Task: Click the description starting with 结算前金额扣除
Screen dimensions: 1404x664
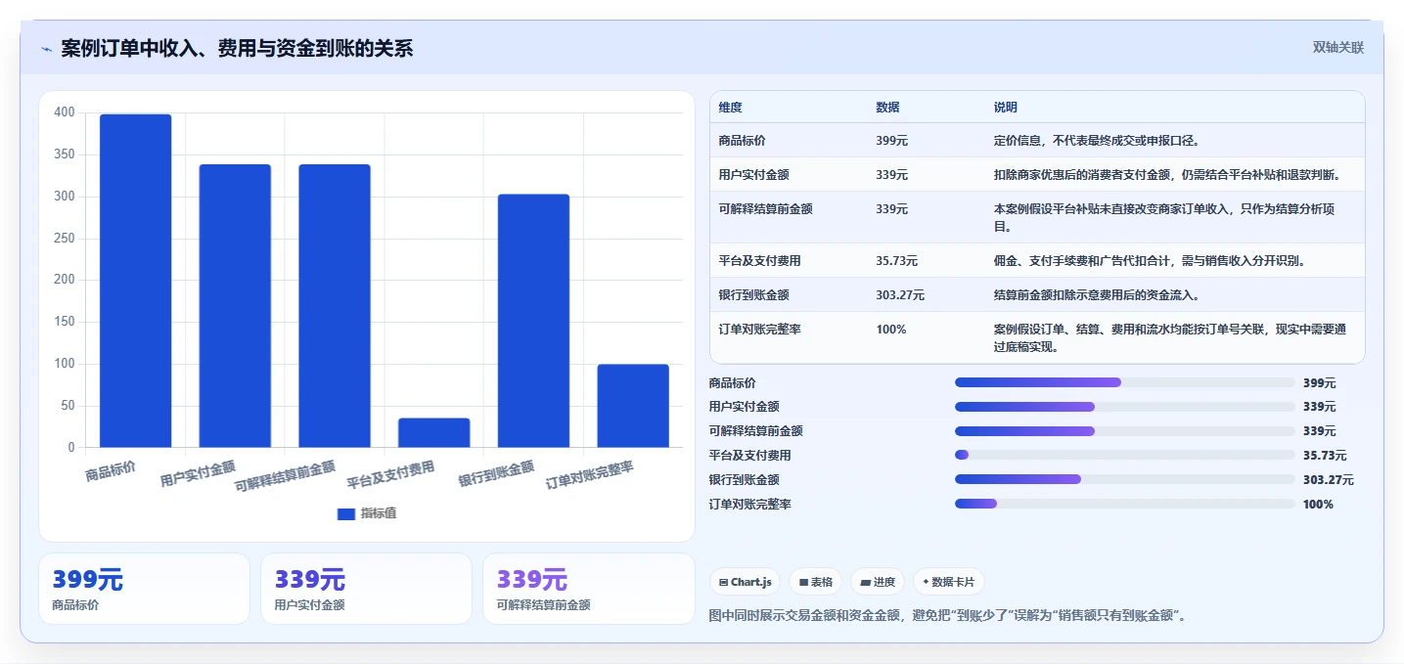Action: pos(1096,294)
